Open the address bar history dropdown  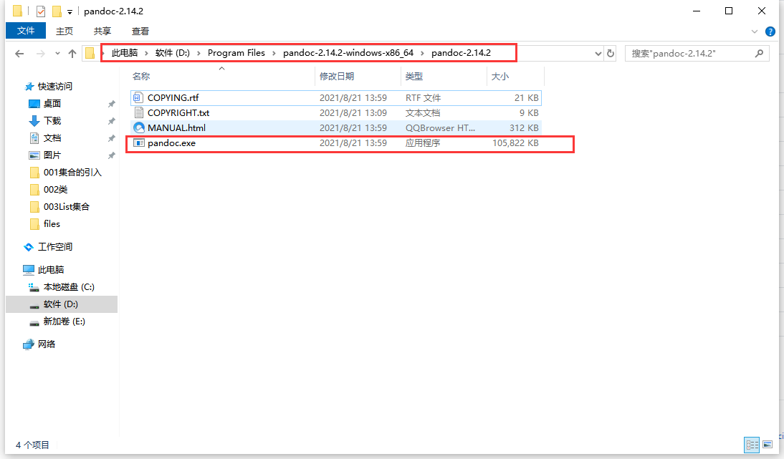[x=598, y=54]
